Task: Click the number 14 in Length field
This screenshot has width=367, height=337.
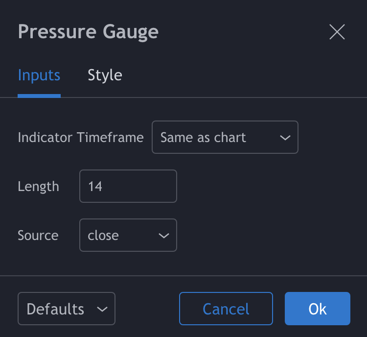Action: pos(95,187)
